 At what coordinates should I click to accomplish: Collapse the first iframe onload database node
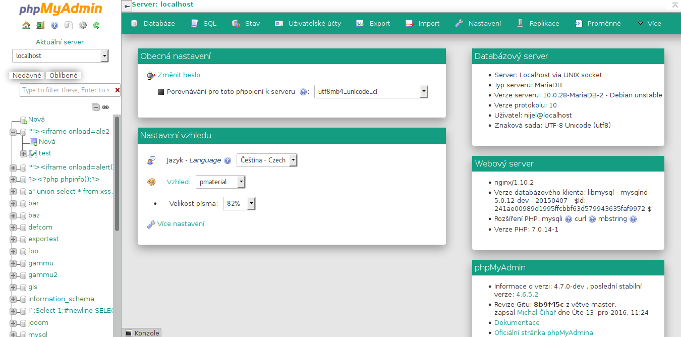(13, 132)
